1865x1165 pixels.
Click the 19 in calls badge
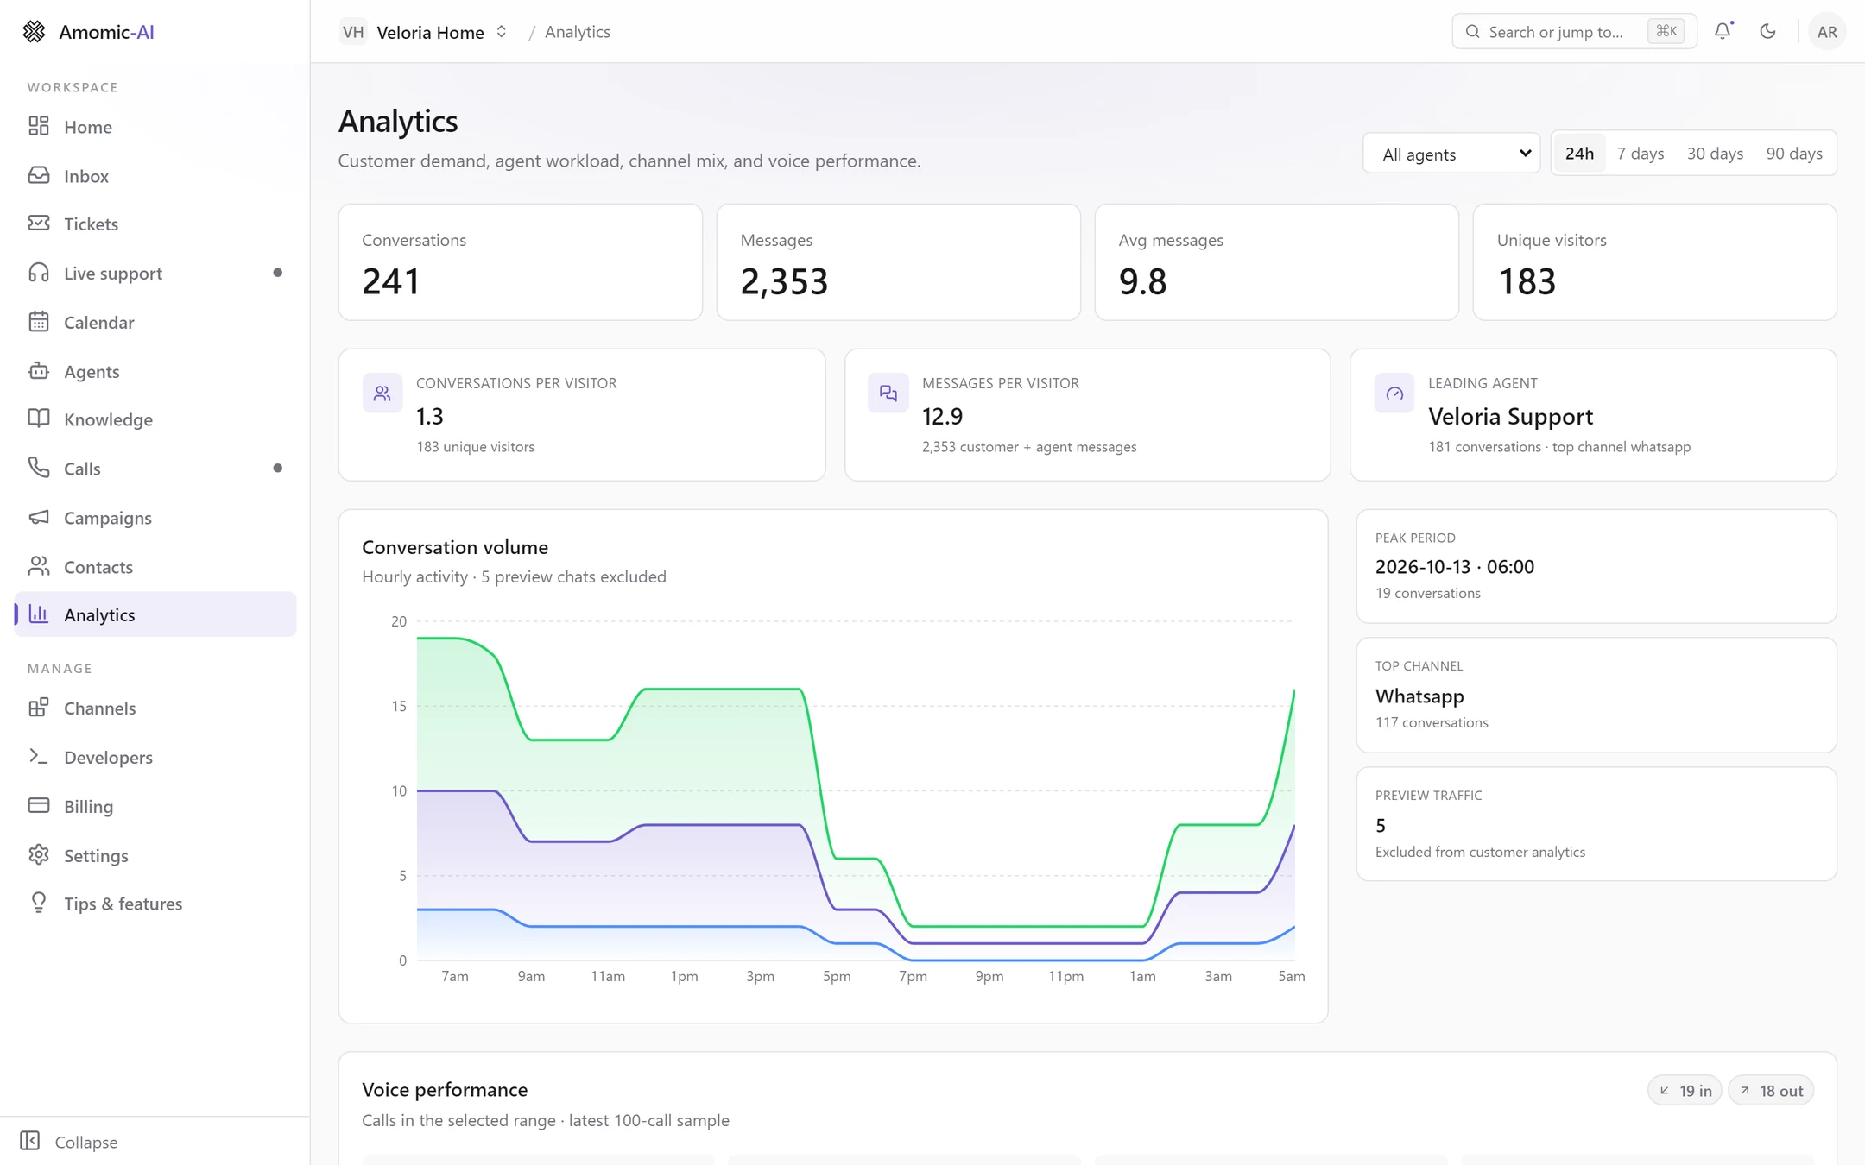[1685, 1091]
